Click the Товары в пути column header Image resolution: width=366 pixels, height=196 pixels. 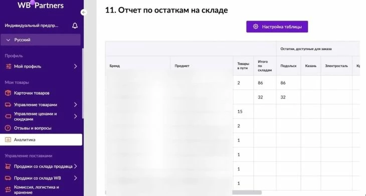(x=243, y=65)
